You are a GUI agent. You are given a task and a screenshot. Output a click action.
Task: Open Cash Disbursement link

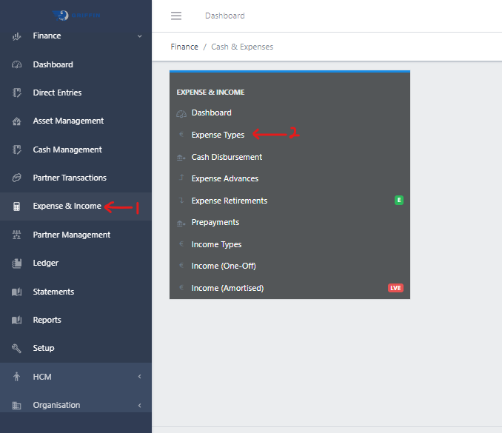227,157
